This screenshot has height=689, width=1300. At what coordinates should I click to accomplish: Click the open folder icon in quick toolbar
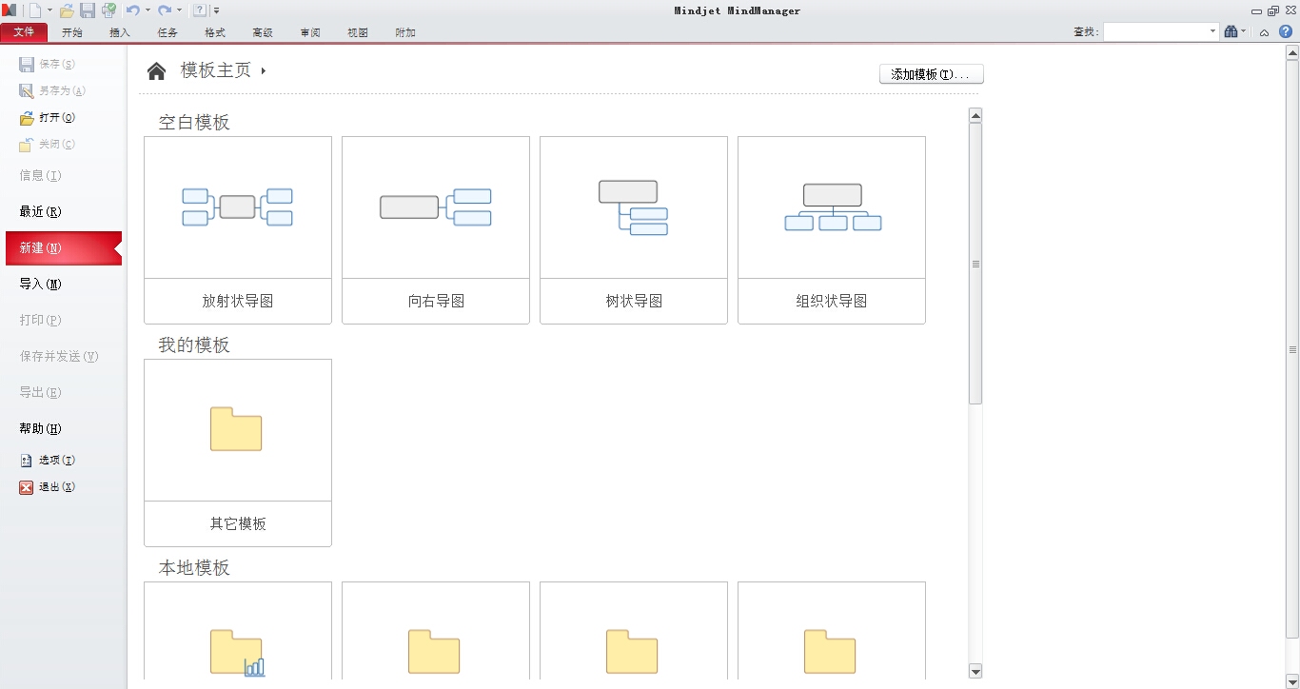[x=67, y=10]
